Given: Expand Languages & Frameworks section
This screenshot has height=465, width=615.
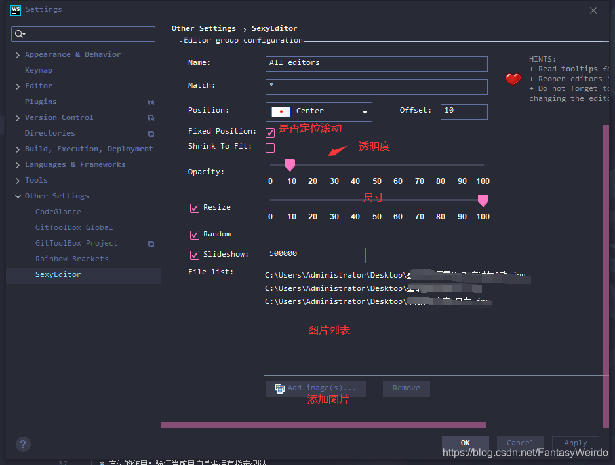Looking at the screenshot, I should [x=18, y=165].
